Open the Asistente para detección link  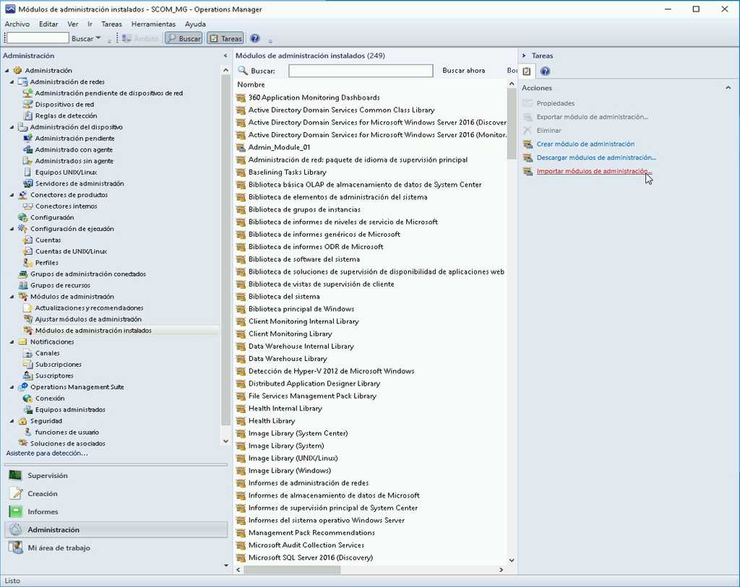[x=47, y=453]
